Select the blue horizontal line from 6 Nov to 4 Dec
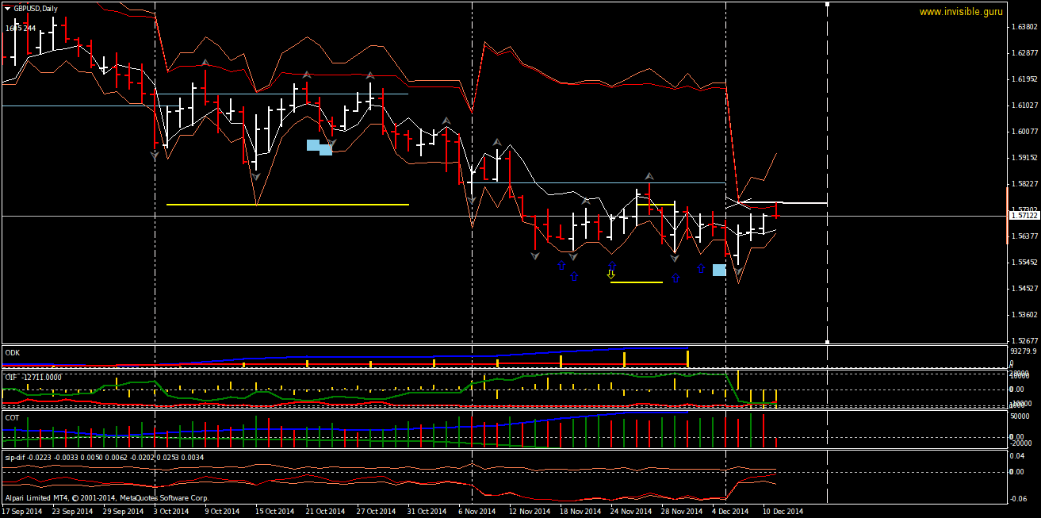Image resolution: width=1041 pixels, height=518 pixels. tap(599, 182)
